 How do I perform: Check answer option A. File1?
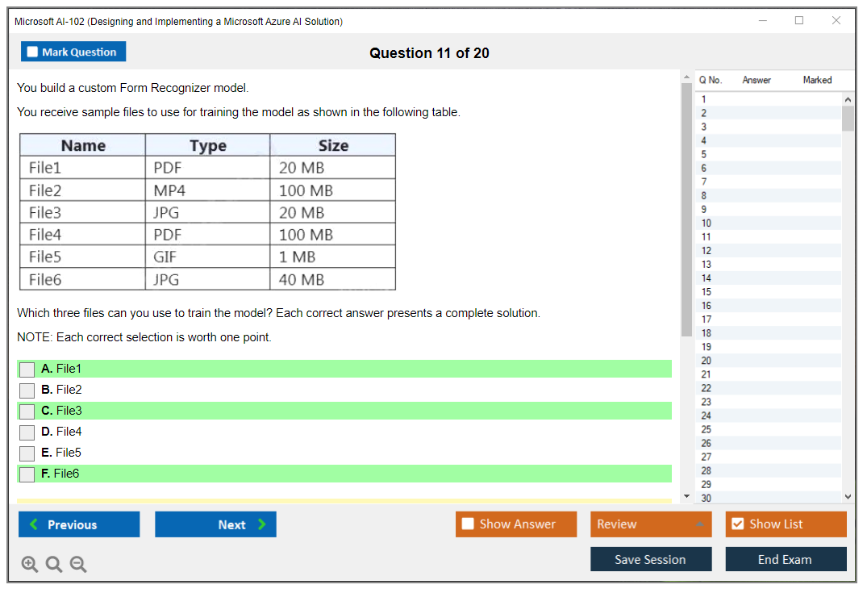pyautogui.click(x=27, y=370)
